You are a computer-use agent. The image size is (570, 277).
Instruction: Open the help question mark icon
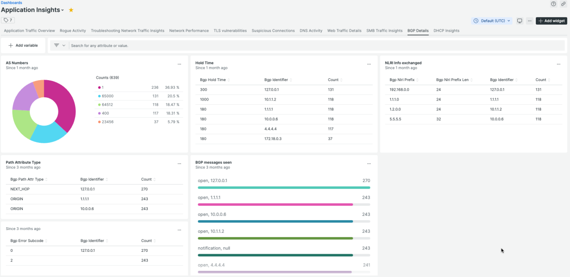[x=553, y=4]
